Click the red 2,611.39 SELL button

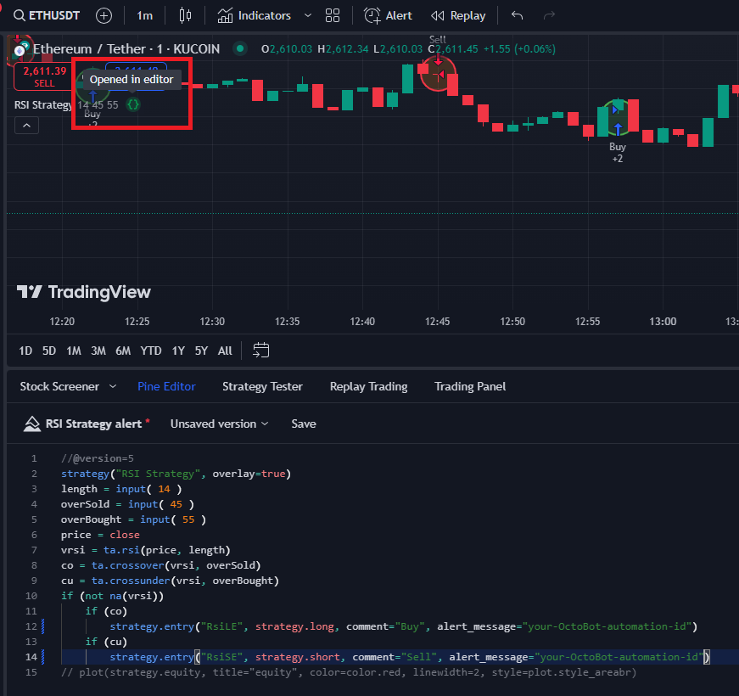coord(44,76)
